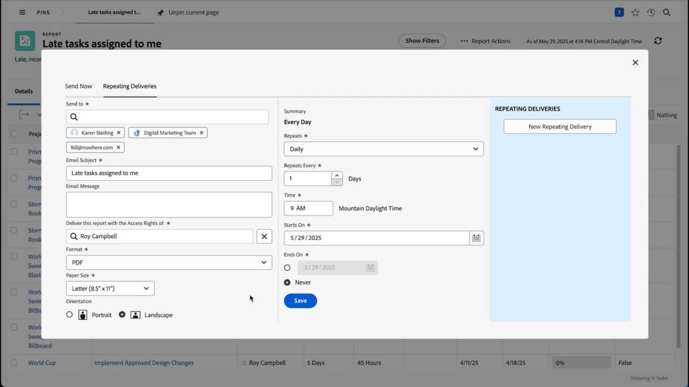
Task: Remove Karen Sterling from recipients
Action: pos(118,132)
